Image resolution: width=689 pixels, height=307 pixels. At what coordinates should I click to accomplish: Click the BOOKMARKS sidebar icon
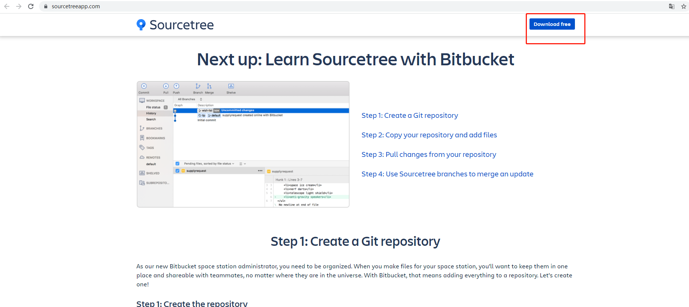(x=142, y=138)
